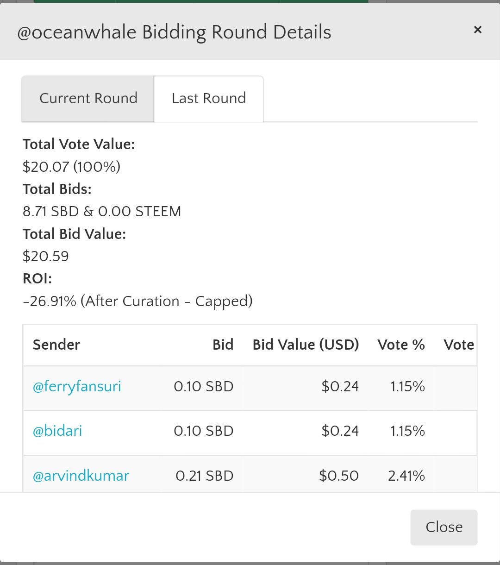Screen dimensions: 500x565
Task: Click the $0.50 bid value cell
Action: click(x=338, y=476)
